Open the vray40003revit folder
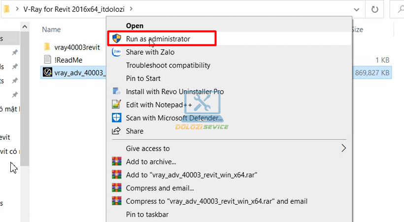The image size is (404, 222). coord(77,47)
